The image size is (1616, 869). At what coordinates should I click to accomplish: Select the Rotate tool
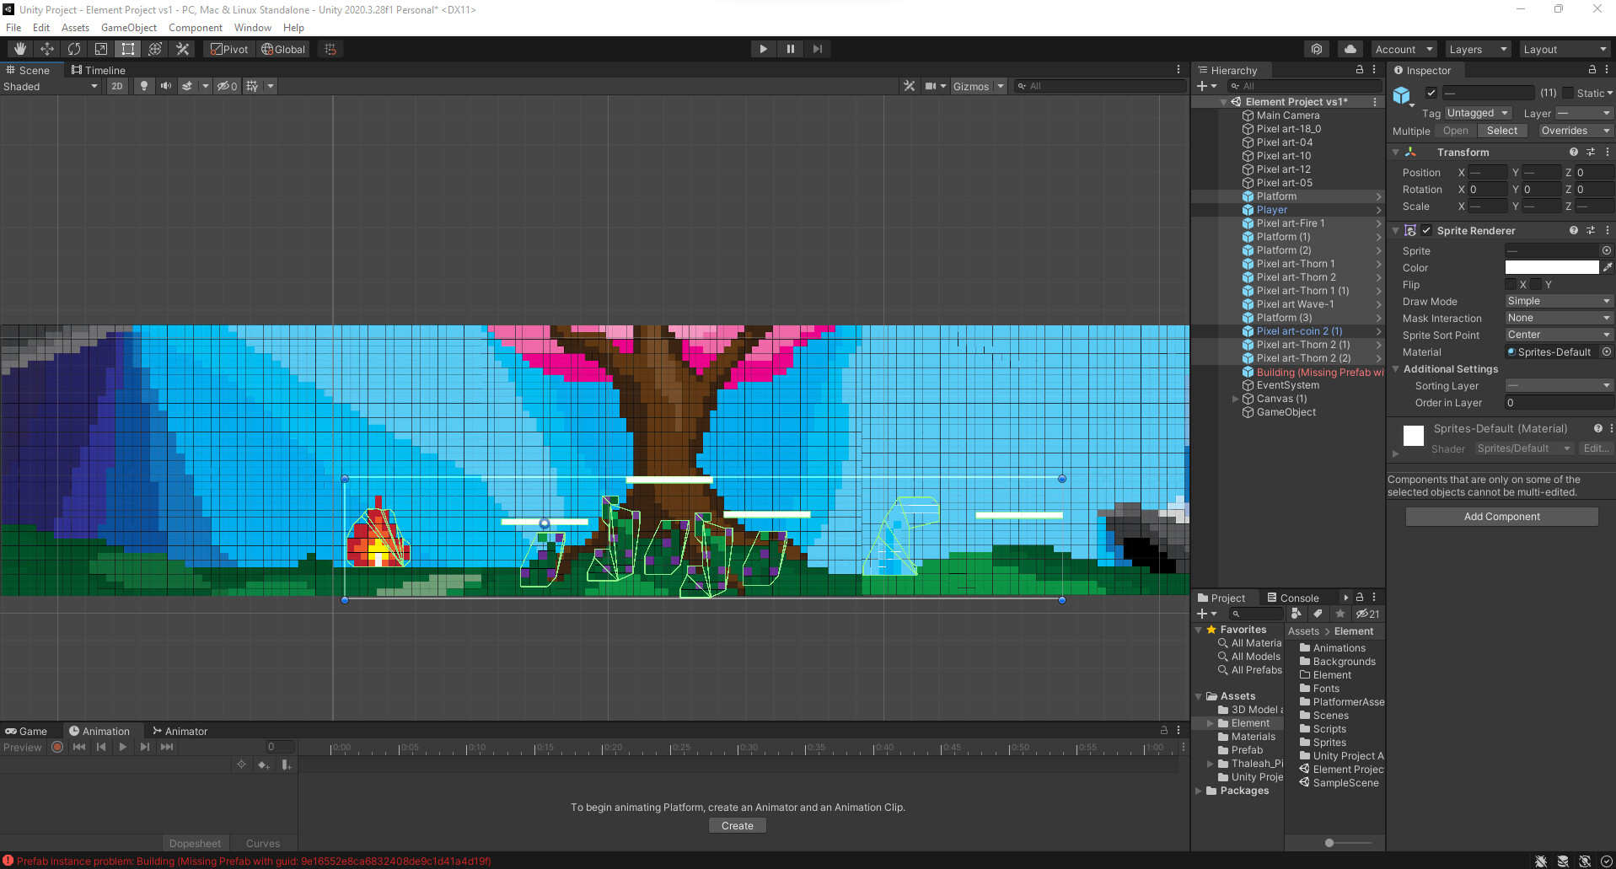point(74,48)
